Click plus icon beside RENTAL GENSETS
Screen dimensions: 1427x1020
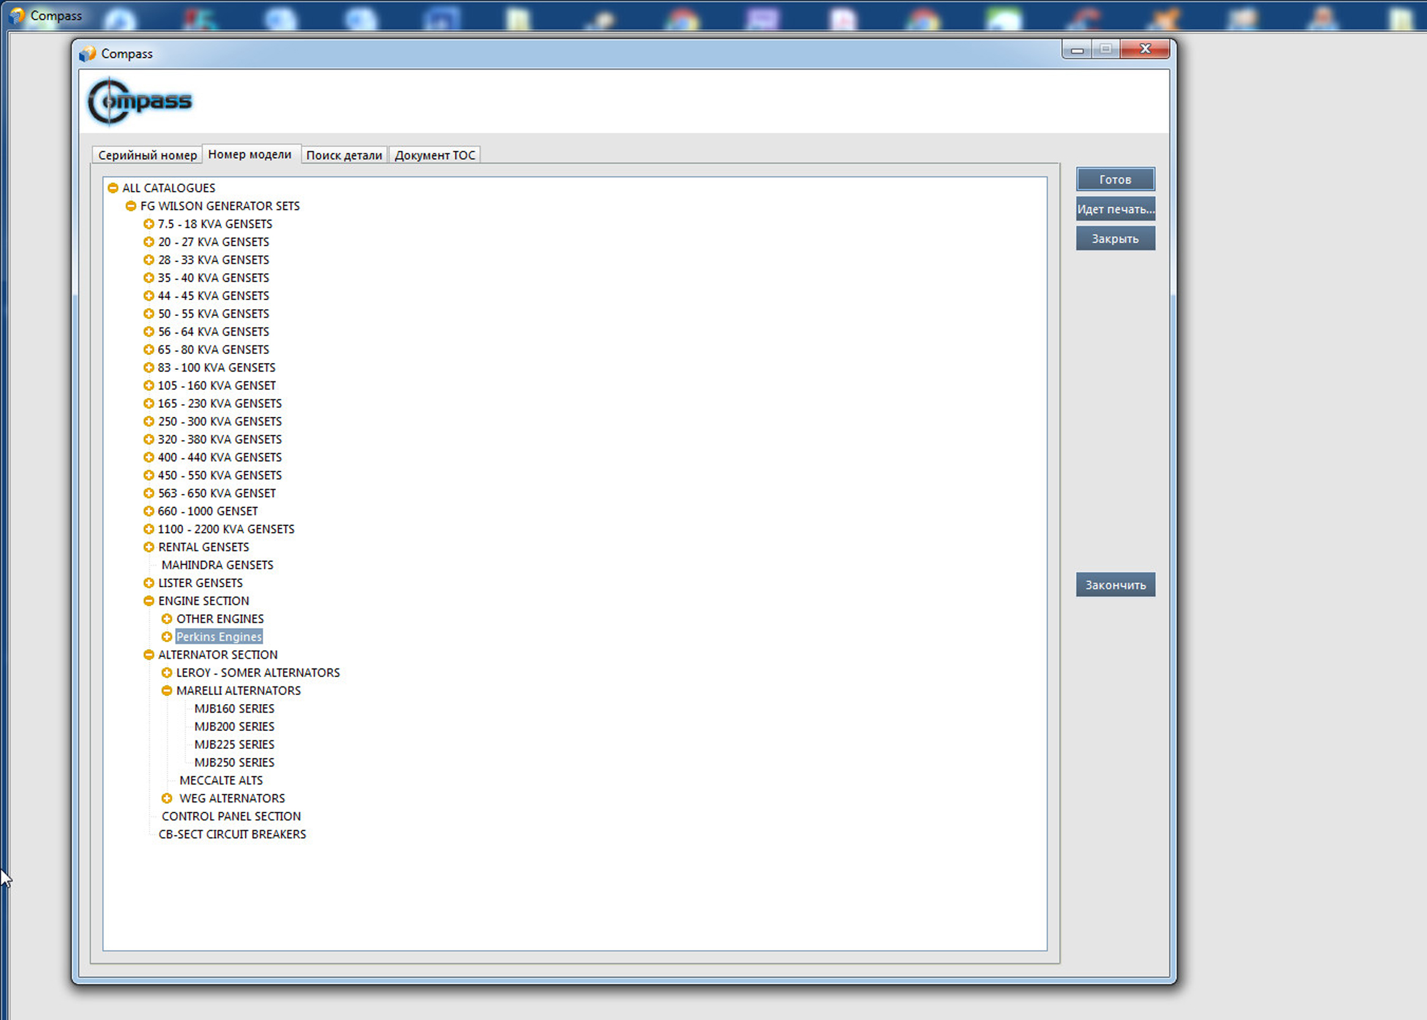[148, 547]
